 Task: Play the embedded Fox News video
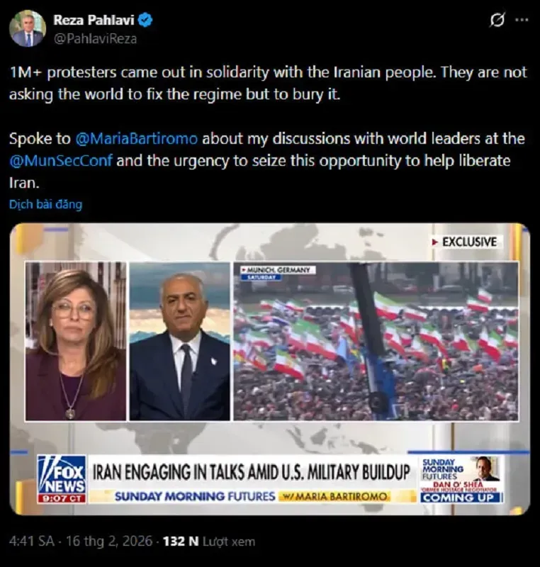[x=269, y=369]
